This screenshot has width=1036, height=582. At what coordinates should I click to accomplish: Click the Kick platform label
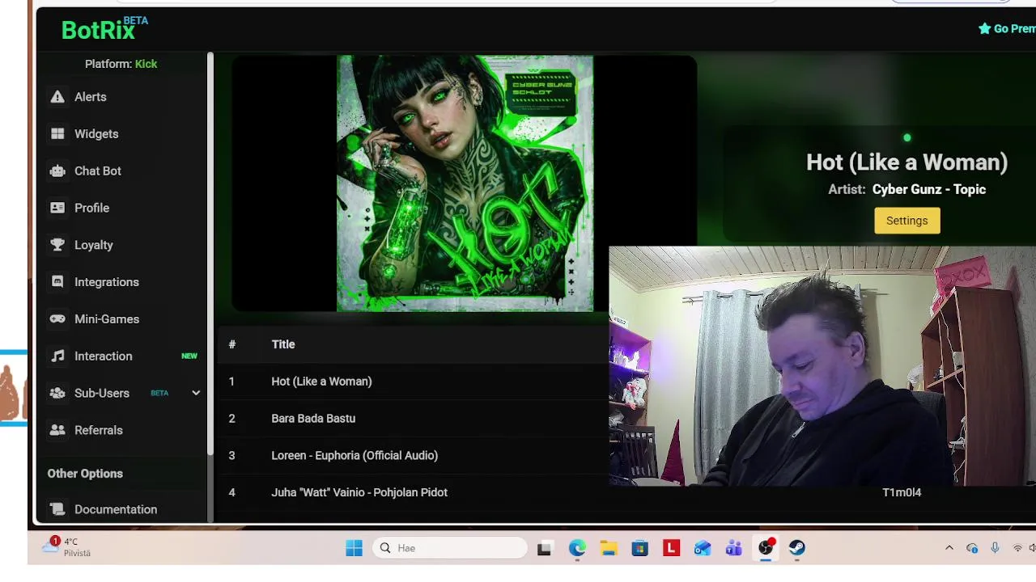click(146, 64)
